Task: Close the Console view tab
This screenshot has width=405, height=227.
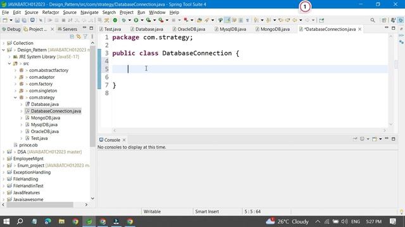Action: [124, 140]
